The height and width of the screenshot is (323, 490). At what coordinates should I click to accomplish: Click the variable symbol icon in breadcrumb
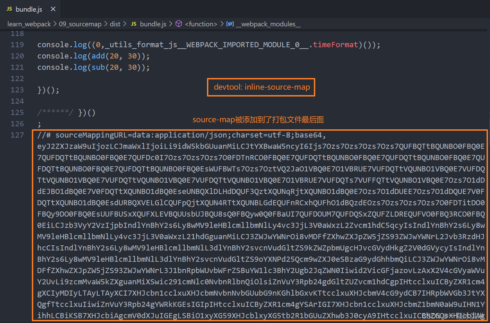coord(230,24)
